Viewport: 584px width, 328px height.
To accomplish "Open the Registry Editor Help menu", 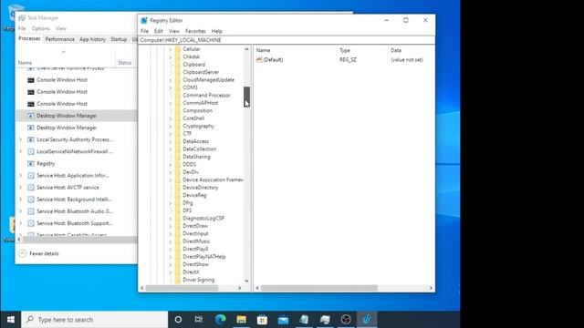I will coord(217,31).
